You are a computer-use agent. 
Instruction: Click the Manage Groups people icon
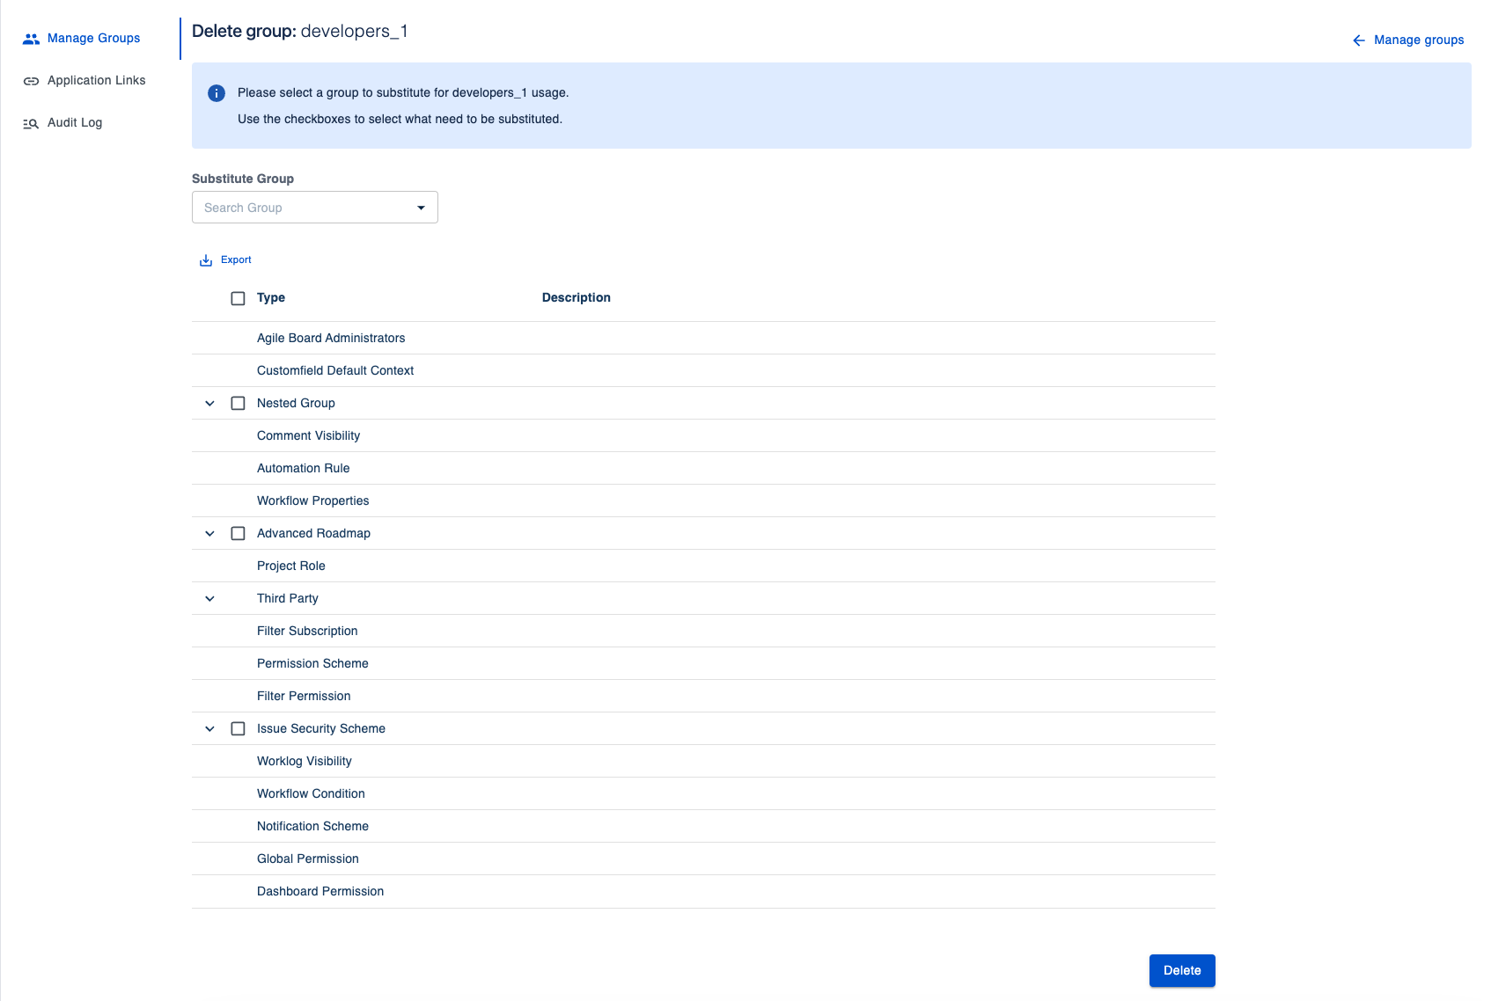(32, 39)
